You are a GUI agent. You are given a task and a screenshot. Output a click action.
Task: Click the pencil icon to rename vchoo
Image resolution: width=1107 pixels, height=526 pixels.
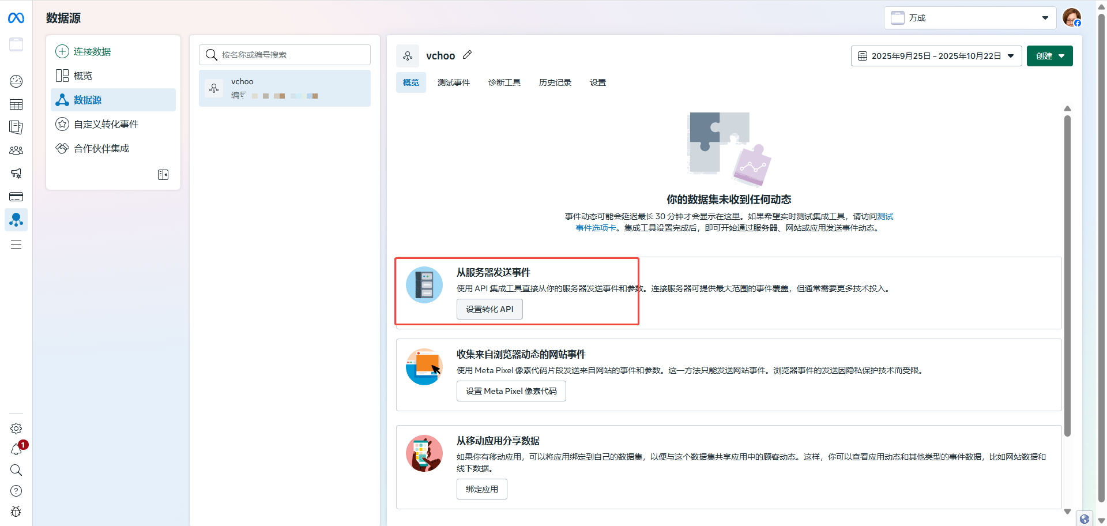(x=467, y=55)
